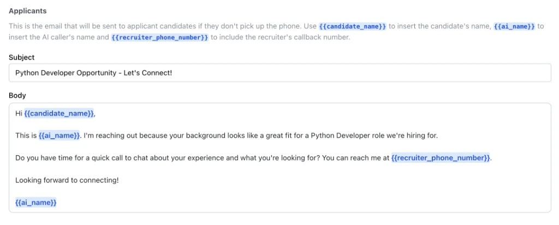Click the 'Applicants' section heading

[x=28, y=11]
